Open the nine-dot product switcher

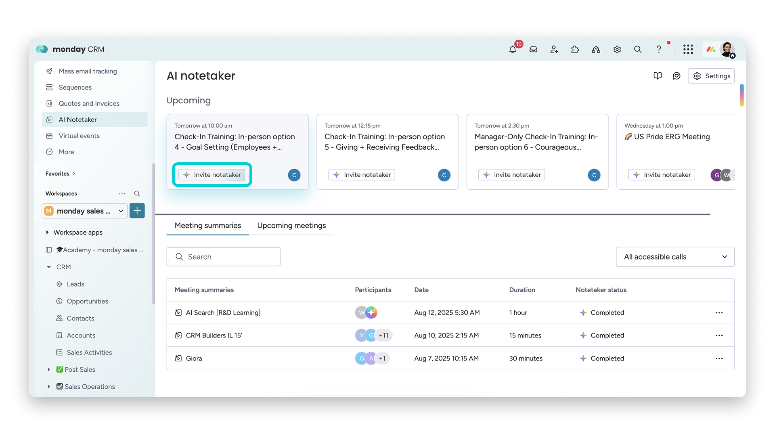(x=688, y=49)
